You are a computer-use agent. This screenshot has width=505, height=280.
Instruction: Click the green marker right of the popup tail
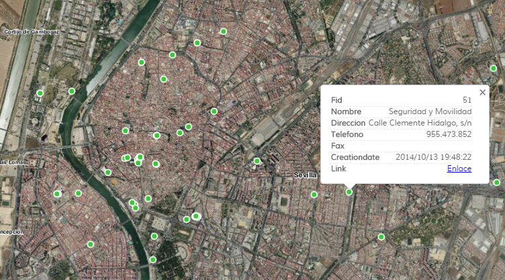point(497,182)
